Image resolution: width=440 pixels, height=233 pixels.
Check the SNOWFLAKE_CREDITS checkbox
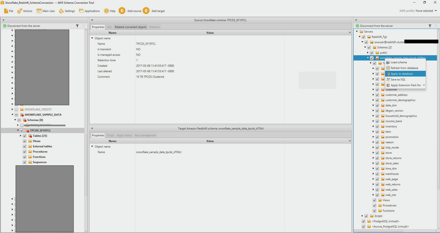tap(16, 109)
